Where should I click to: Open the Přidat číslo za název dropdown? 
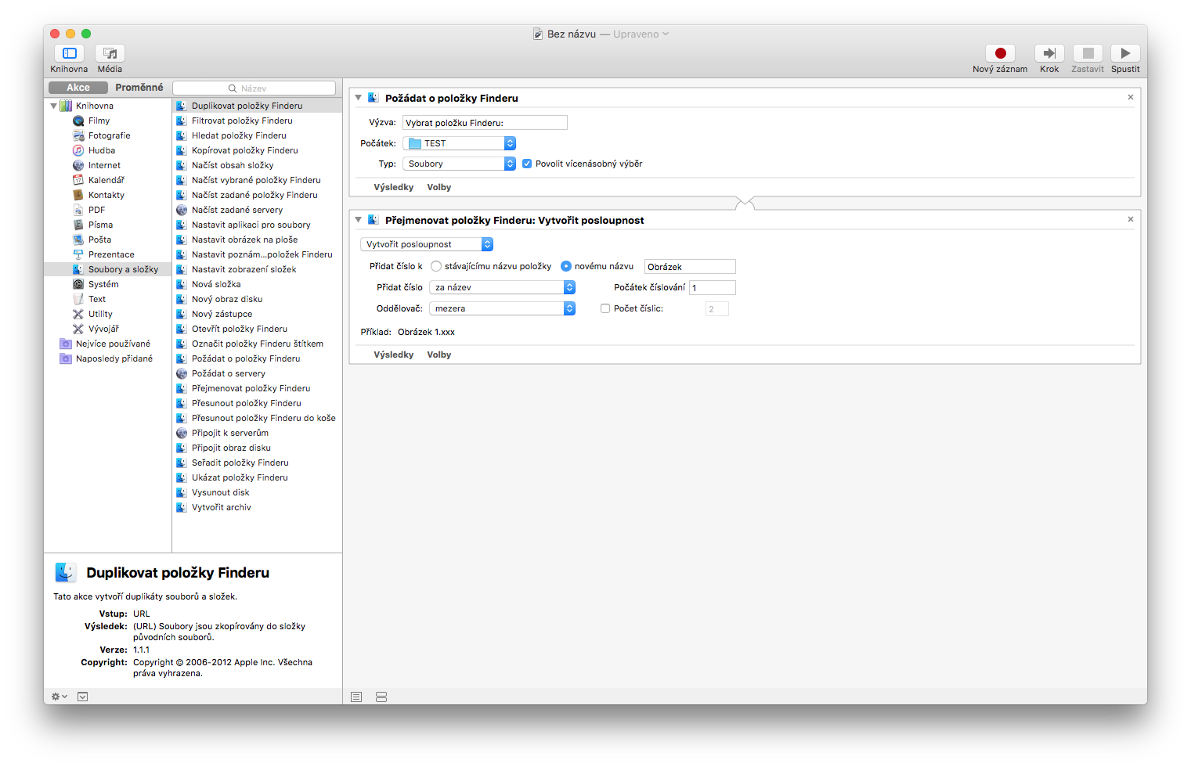point(503,287)
